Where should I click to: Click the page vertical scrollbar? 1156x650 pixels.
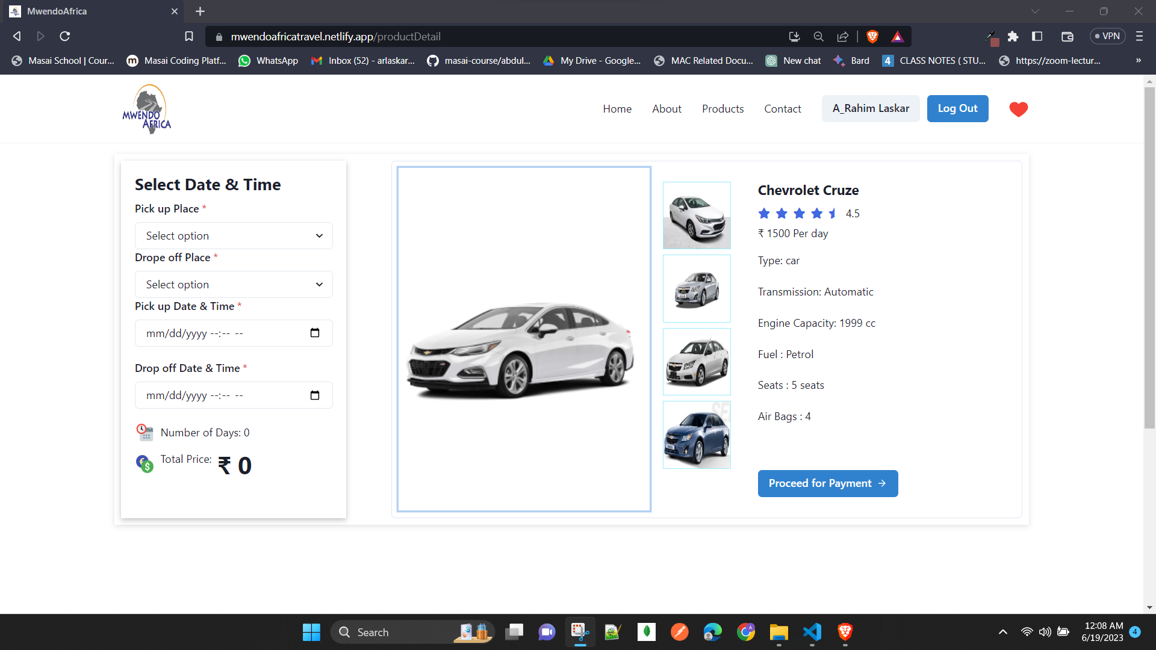click(x=1149, y=259)
